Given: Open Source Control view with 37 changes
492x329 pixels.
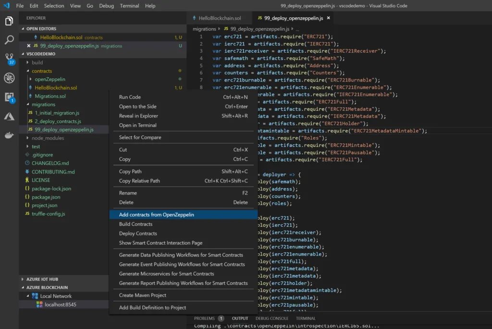Looking at the screenshot, I should tap(9, 59).
